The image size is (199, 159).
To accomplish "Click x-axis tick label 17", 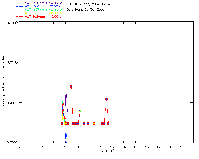I will [x=159, y=147].
